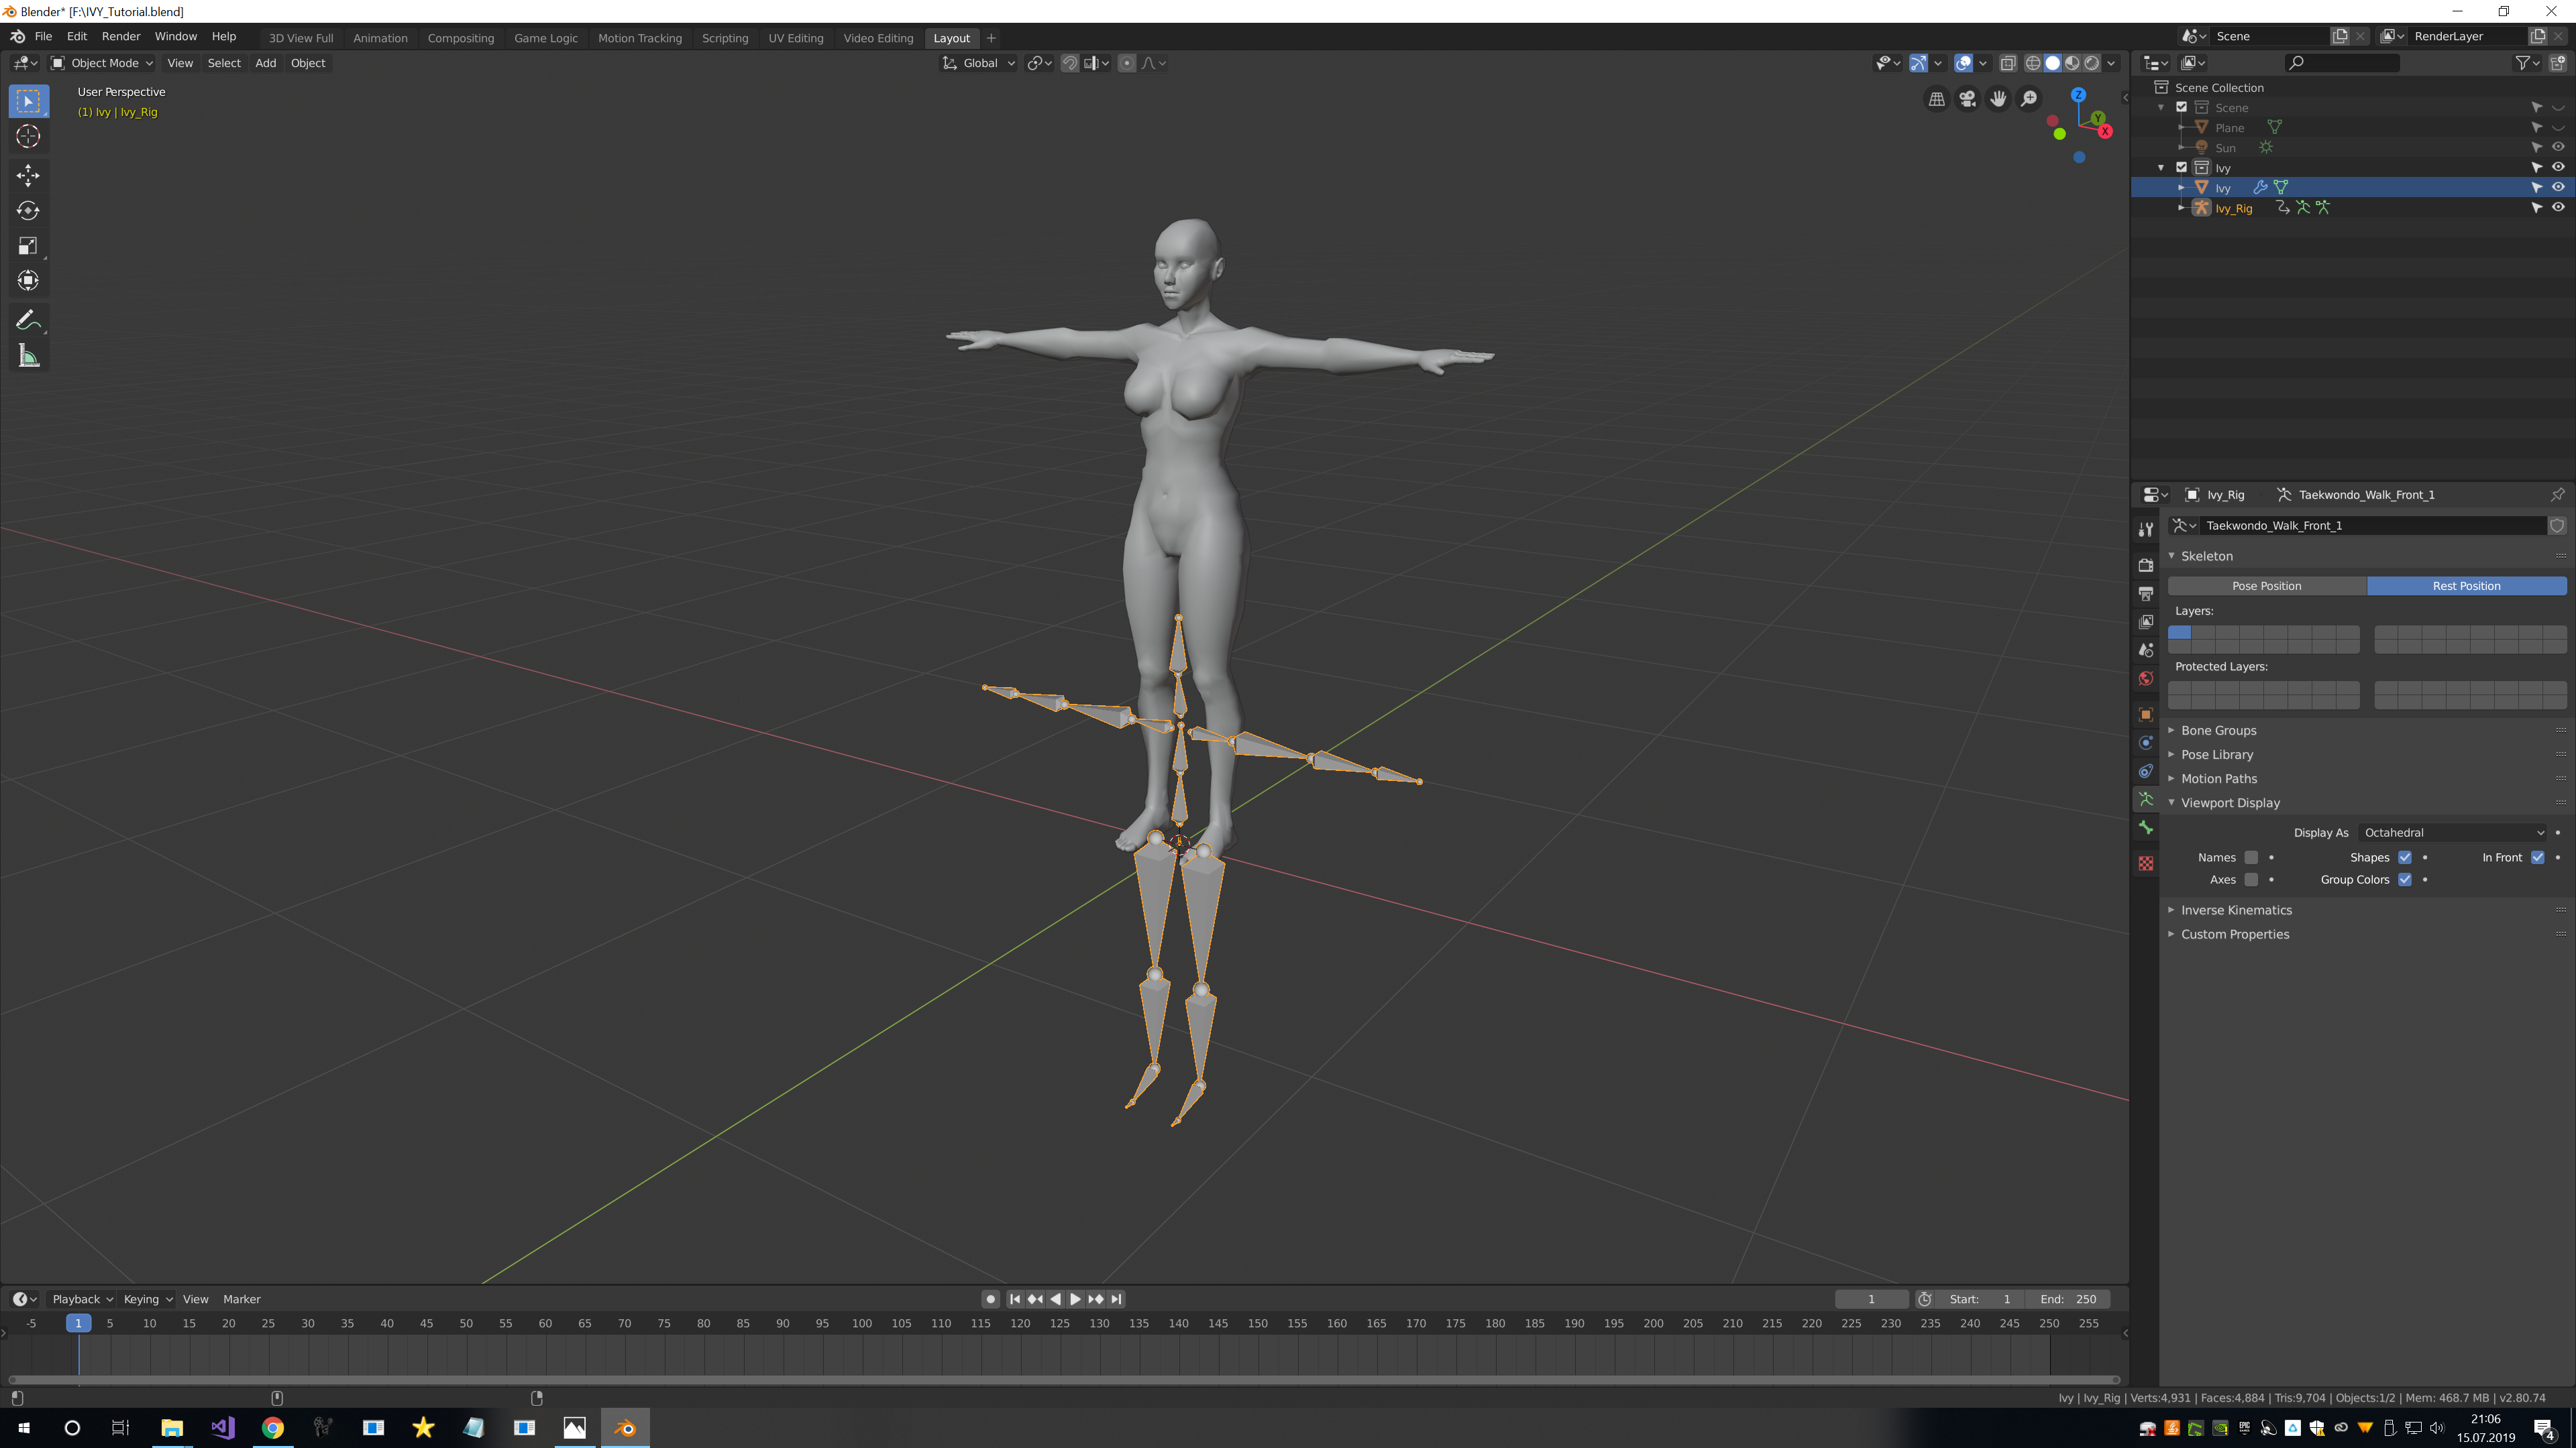Select the Annotate pencil tool

click(x=28, y=321)
